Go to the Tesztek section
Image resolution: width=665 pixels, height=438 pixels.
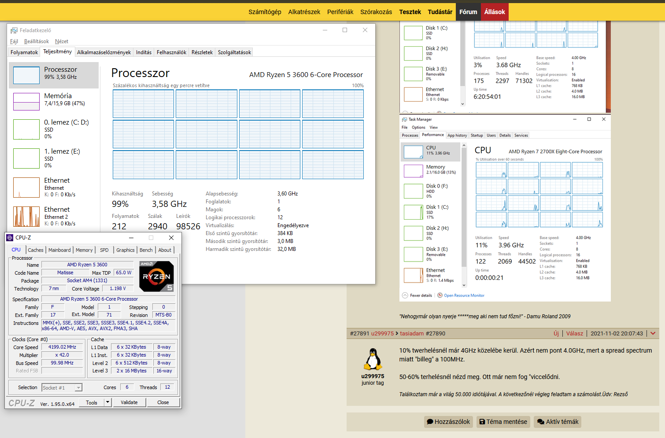(410, 12)
